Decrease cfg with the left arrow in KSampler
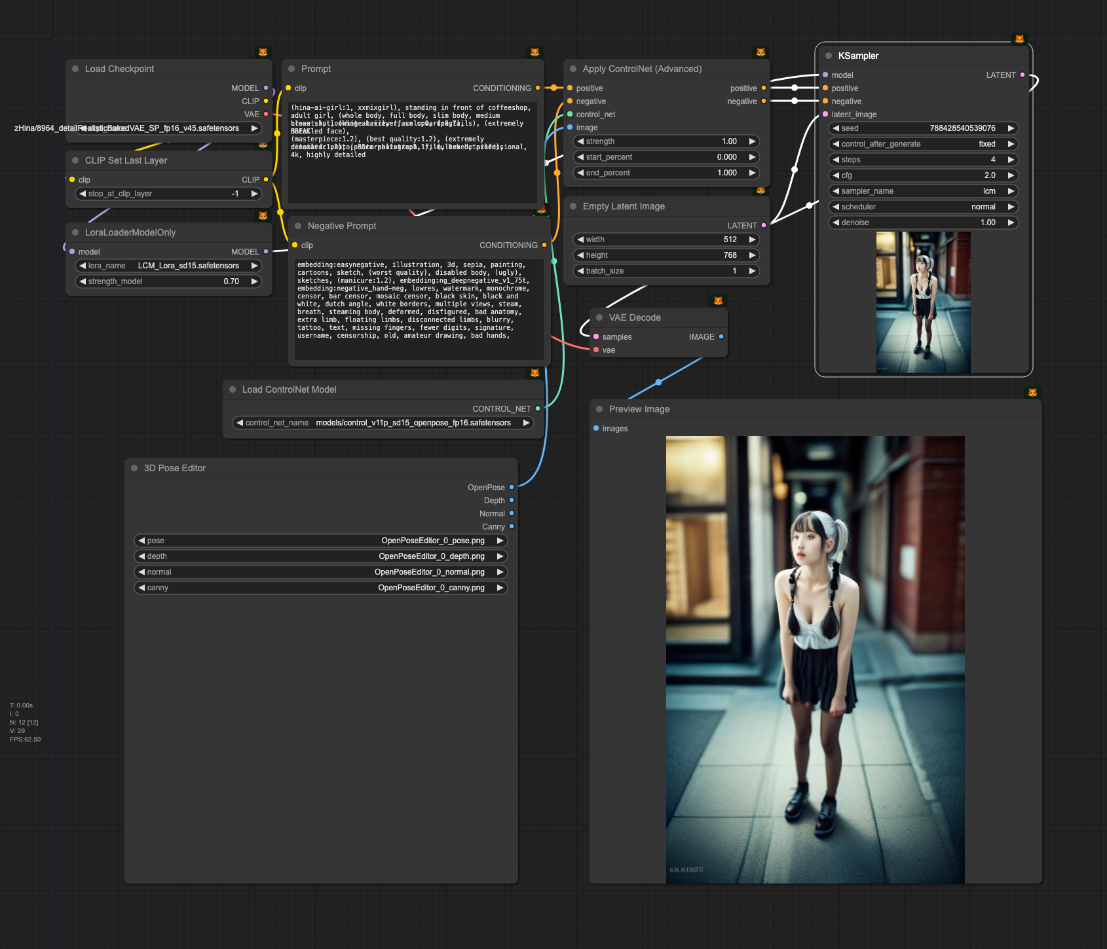 coord(836,175)
